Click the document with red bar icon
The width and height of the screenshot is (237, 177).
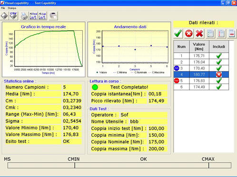pyautogui.click(x=232, y=34)
